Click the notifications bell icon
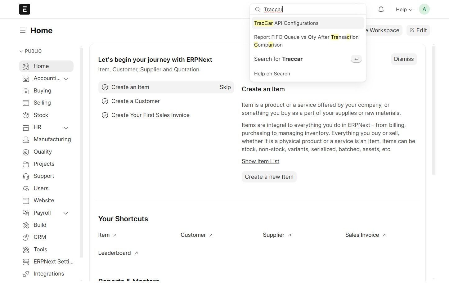Image resolution: width=449 pixels, height=283 pixels. point(381,9)
